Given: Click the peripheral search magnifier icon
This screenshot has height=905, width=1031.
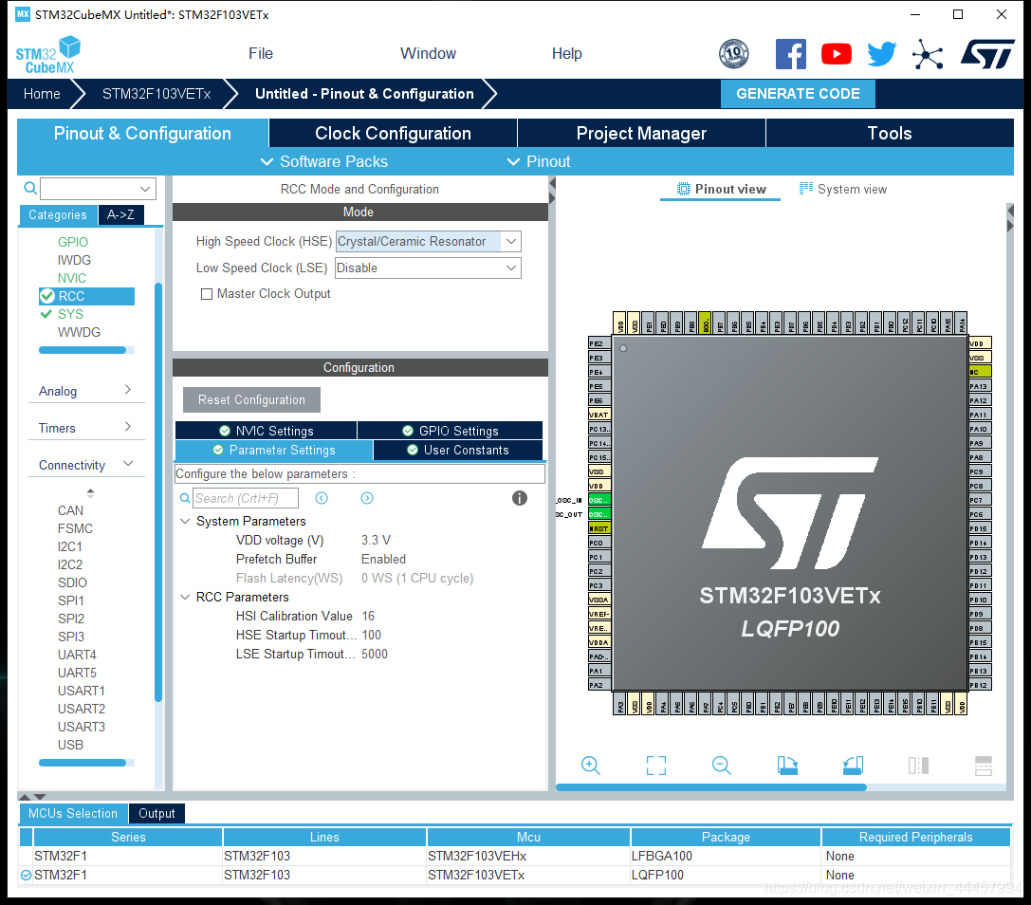Looking at the screenshot, I should [30, 189].
